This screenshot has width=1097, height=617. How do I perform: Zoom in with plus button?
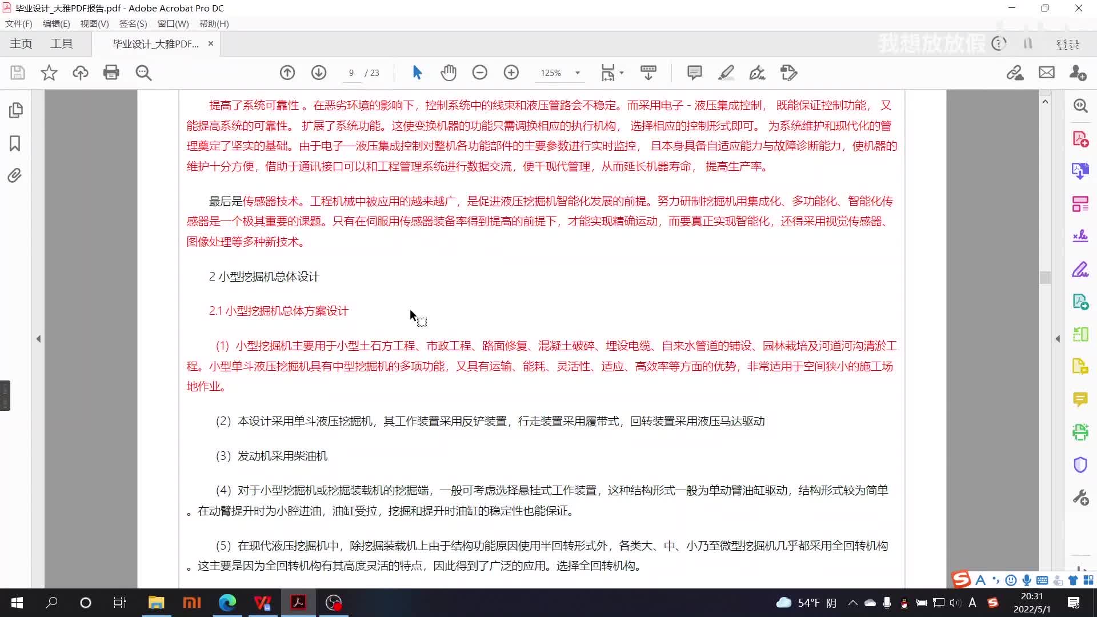tap(511, 73)
